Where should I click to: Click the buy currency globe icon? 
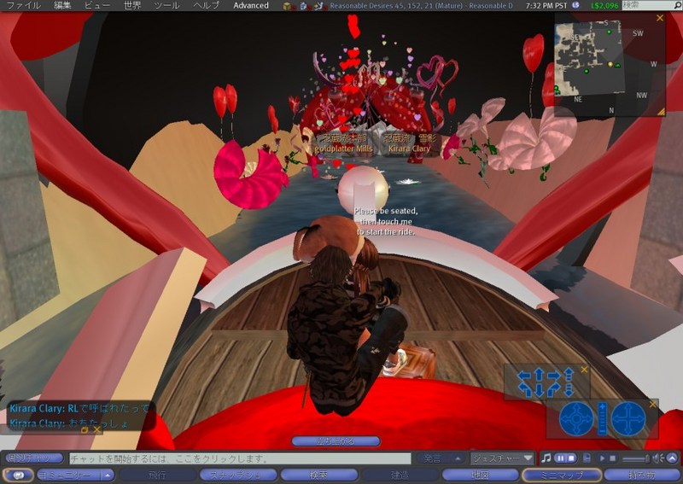[x=575, y=5]
